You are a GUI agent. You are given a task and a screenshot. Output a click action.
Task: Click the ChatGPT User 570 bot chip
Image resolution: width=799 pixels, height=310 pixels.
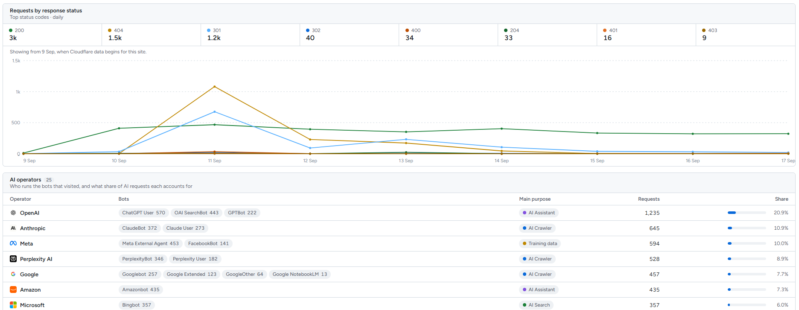point(143,213)
